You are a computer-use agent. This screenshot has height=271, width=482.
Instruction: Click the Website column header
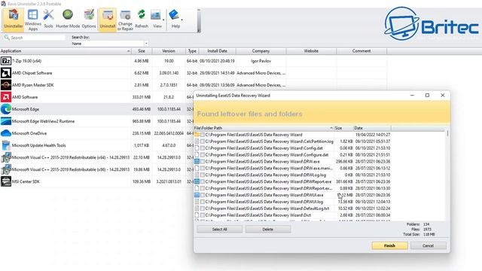point(311,51)
